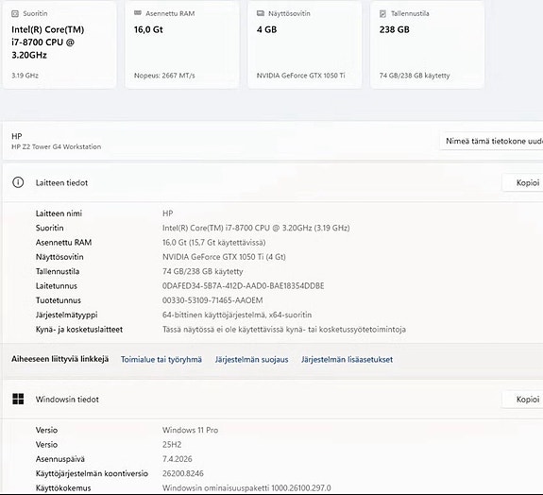The image size is (543, 495).
Task: Click HP Z2 Tower G4 Workstation model text
Action: 56,146
